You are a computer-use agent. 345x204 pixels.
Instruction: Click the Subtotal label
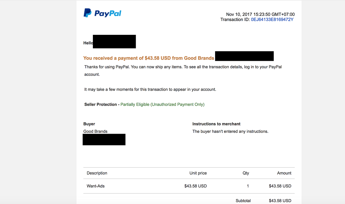pyautogui.click(x=243, y=201)
